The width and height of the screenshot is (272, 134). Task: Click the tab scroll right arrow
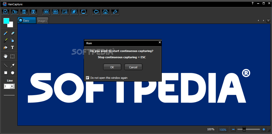pyautogui.click(x=263, y=21)
